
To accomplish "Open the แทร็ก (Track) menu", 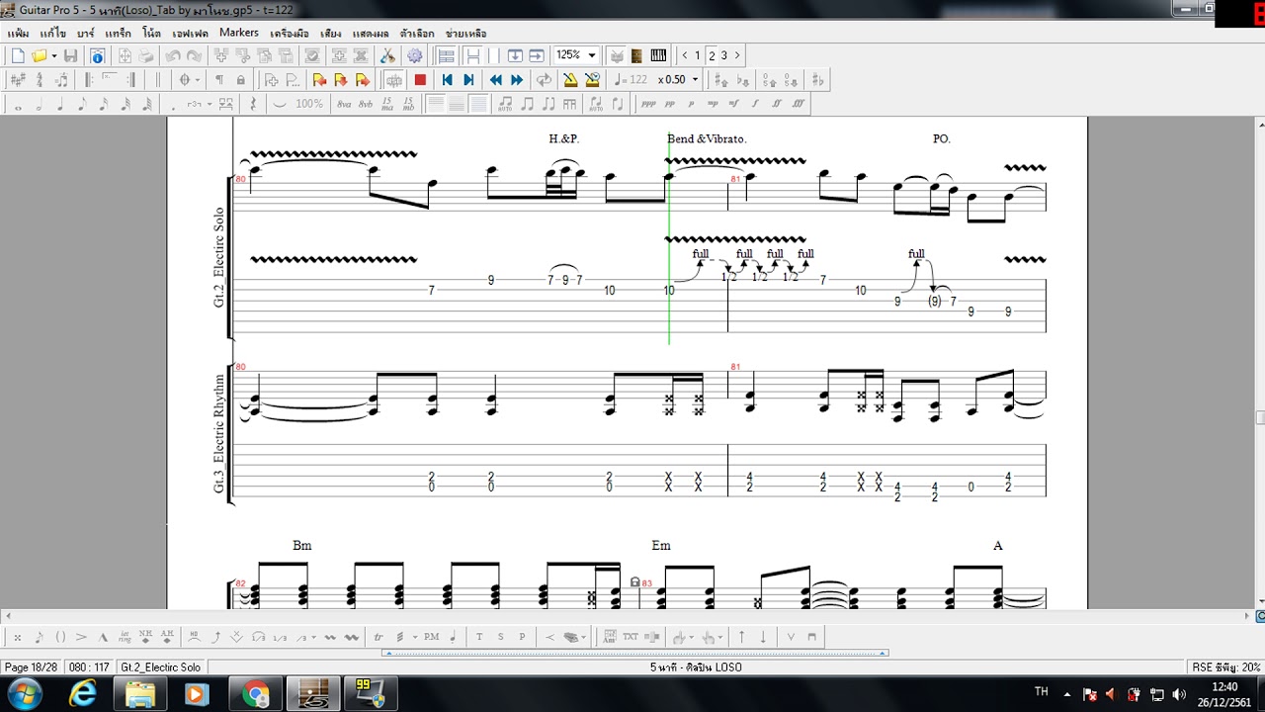I will (x=119, y=33).
